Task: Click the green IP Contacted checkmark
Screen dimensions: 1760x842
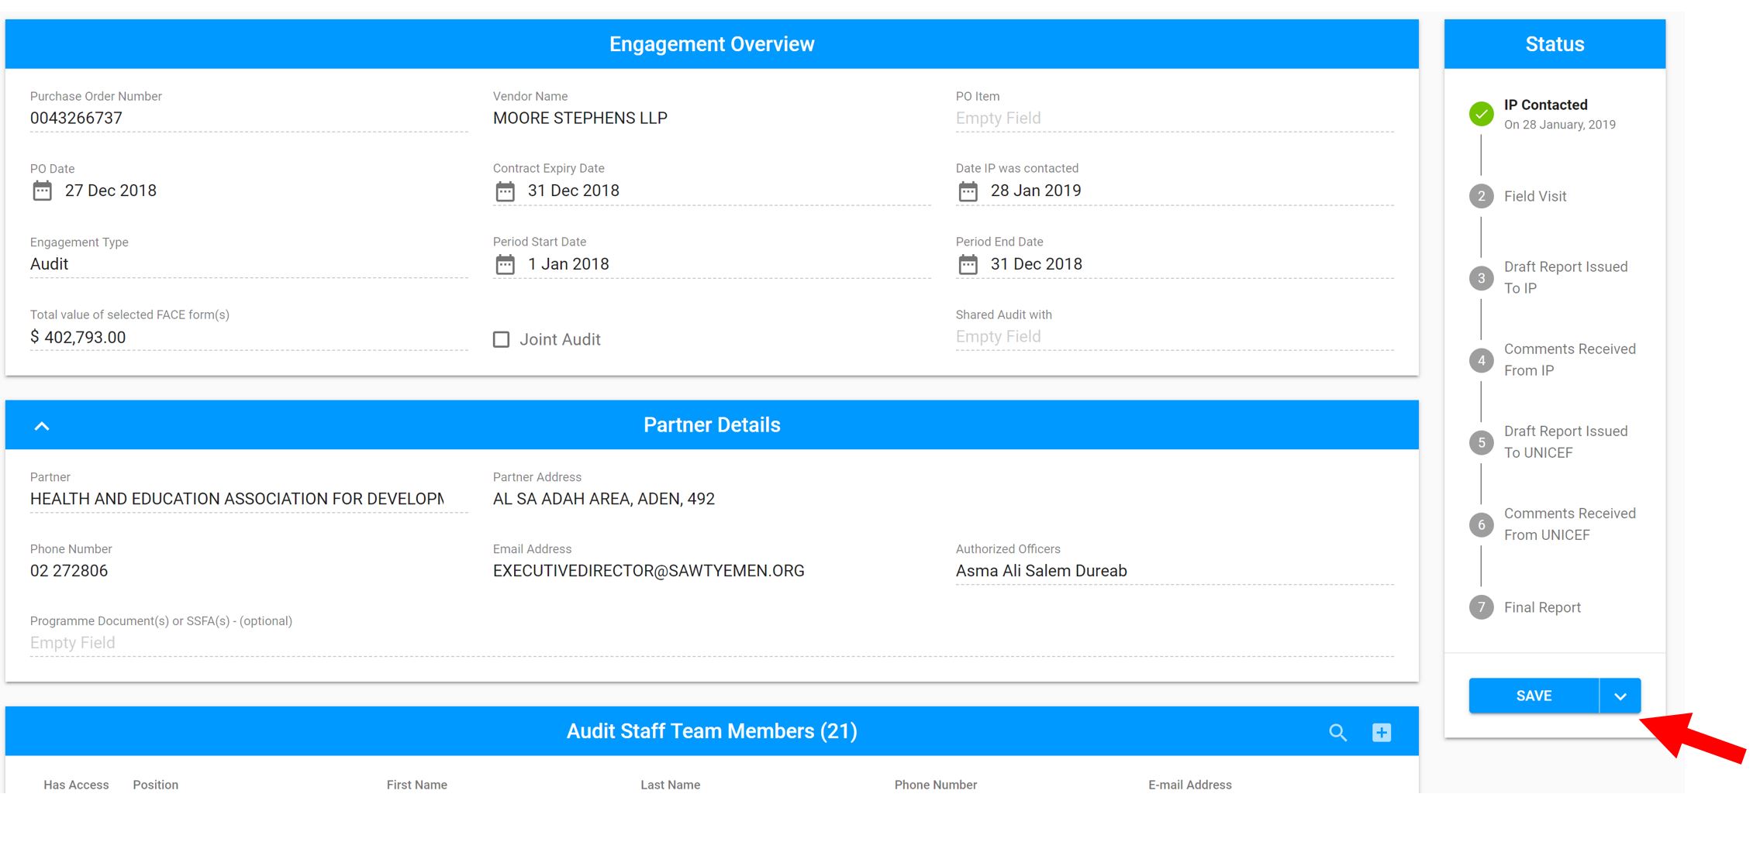Action: pos(1482,113)
